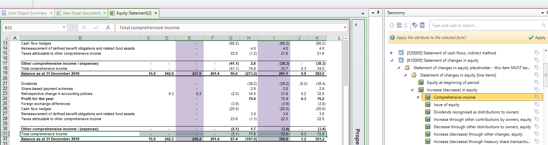548x145 pixels.
Task: Click spreadsheet vertical scrollbar up arrow
Action: pos(346,38)
